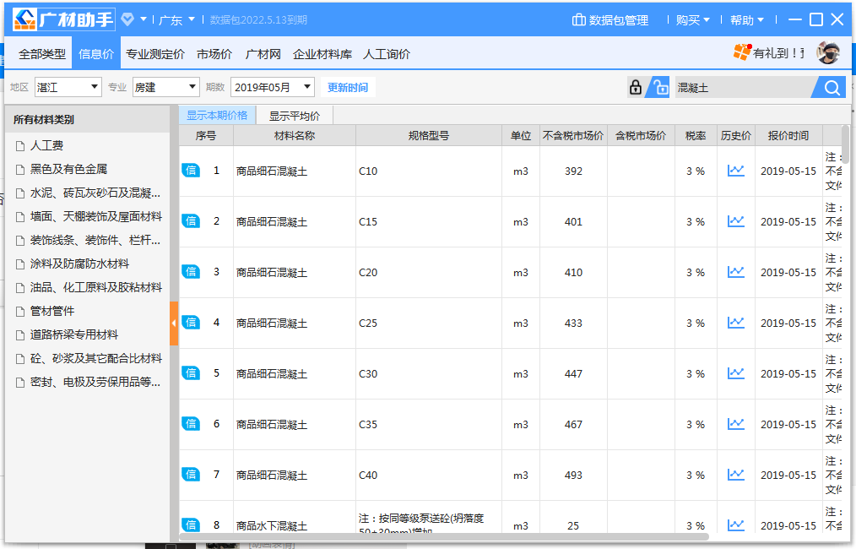Screen dimensions: 856x549
Task: Select 管材管件 category
Action: 51,311
